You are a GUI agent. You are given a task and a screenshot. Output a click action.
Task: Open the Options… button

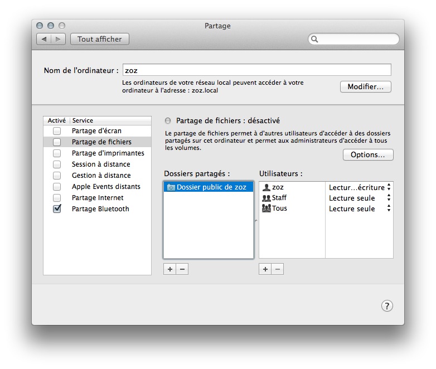click(x=368, y=155)
